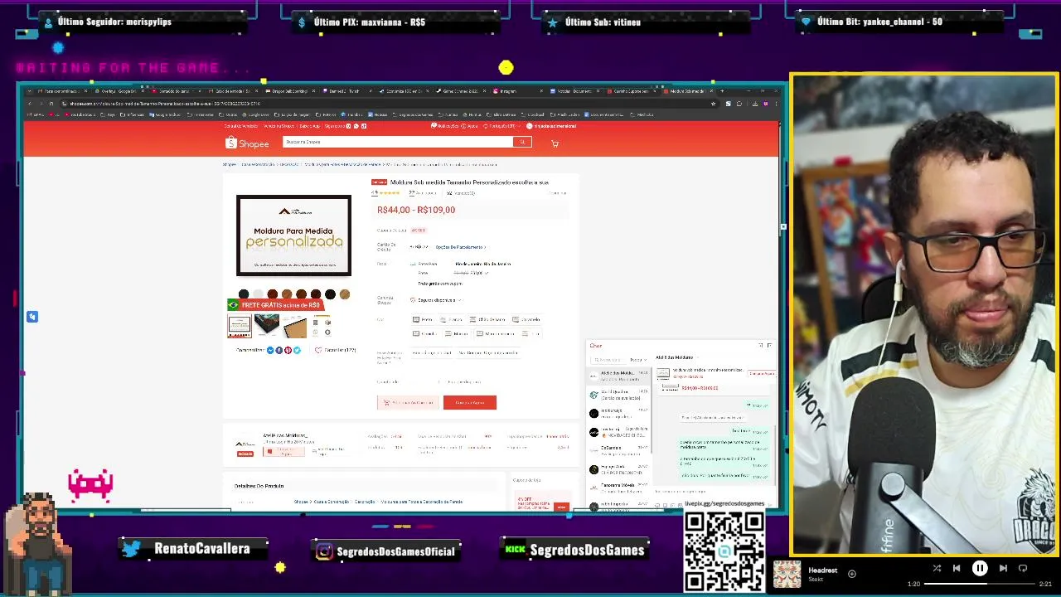The image size is (1061, 597).
Task: Share the product via Messenger icon
Action: tap(270, 351)
